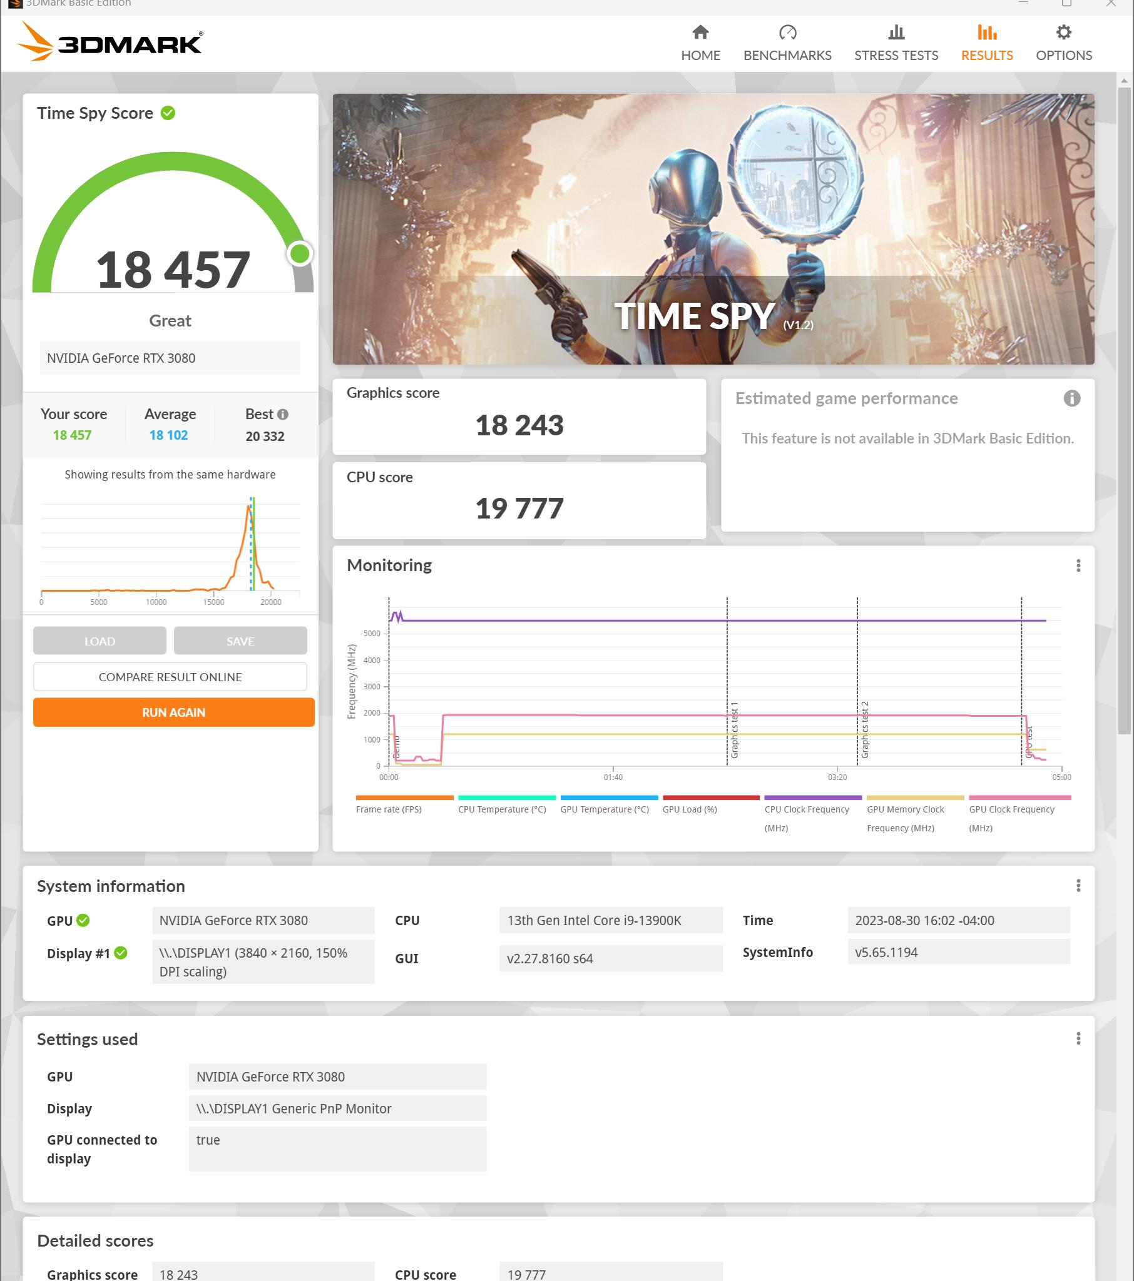Open the BENCHMARKS section
The width and height of the screenshot is (1134, 1281).
[x=787, y=43]
